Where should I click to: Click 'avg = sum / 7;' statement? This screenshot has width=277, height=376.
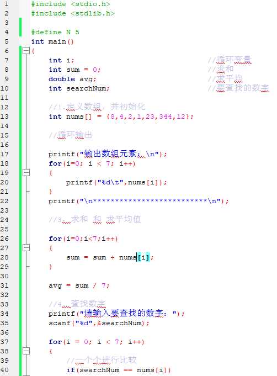tap(79, 285)
